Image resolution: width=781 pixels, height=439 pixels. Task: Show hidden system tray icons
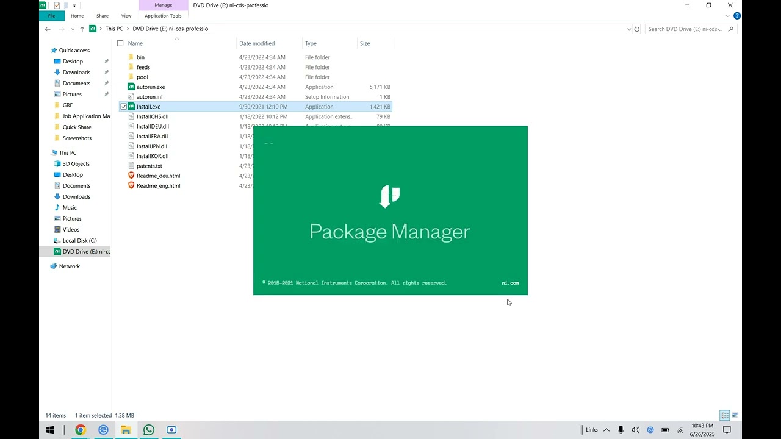pos(606,430)
